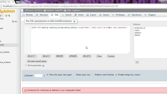
Task: Click the Server icon in breadcrumb
Action: pos(26,10)
